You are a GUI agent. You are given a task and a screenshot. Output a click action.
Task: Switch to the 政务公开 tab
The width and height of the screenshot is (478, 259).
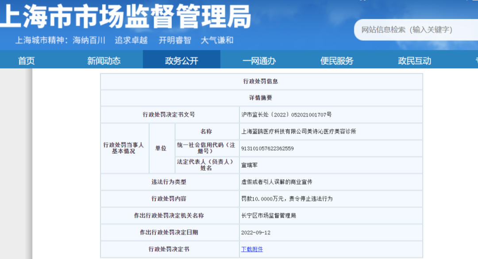pos(182,60)
